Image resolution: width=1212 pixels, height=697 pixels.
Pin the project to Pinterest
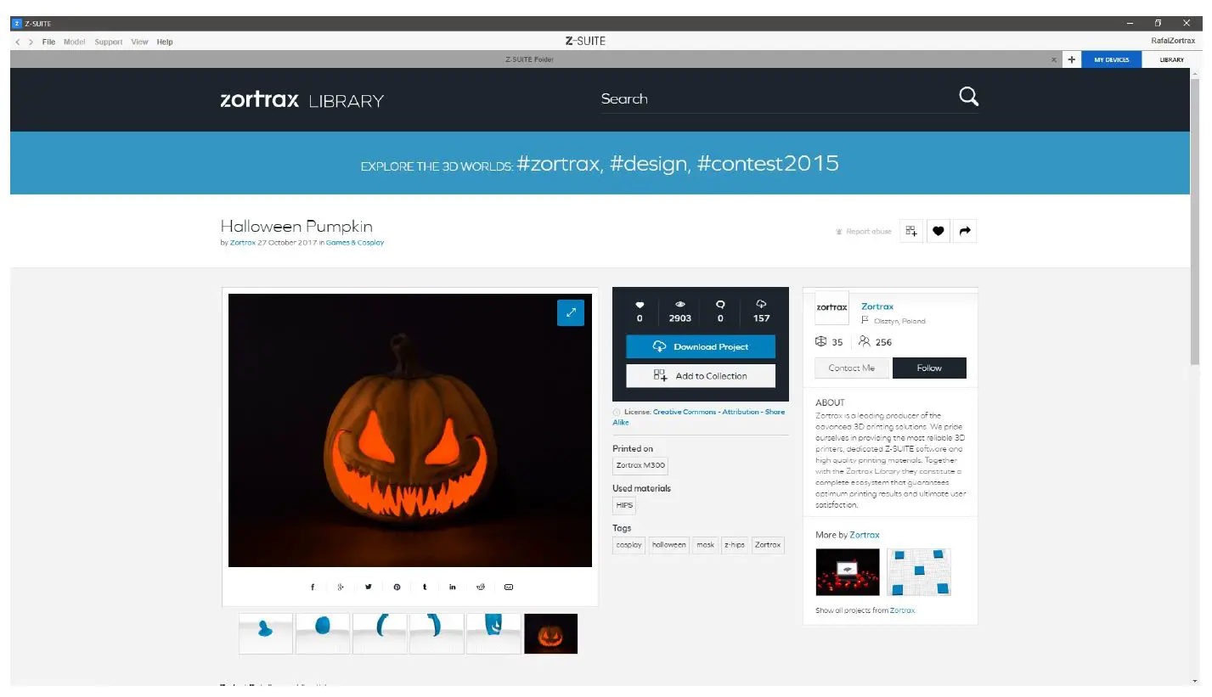(396, 586)
